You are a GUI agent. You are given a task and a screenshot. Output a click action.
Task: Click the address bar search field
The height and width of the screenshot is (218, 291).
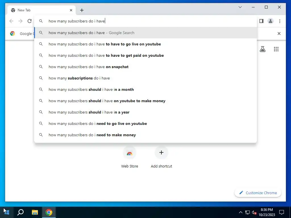(x=145, y=21)
